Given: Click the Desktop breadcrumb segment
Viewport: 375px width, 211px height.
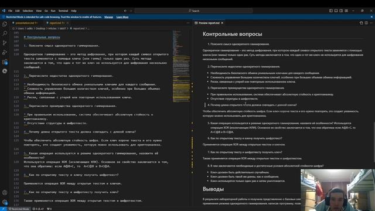Looking at the screenshot, I should coord(40,29).
